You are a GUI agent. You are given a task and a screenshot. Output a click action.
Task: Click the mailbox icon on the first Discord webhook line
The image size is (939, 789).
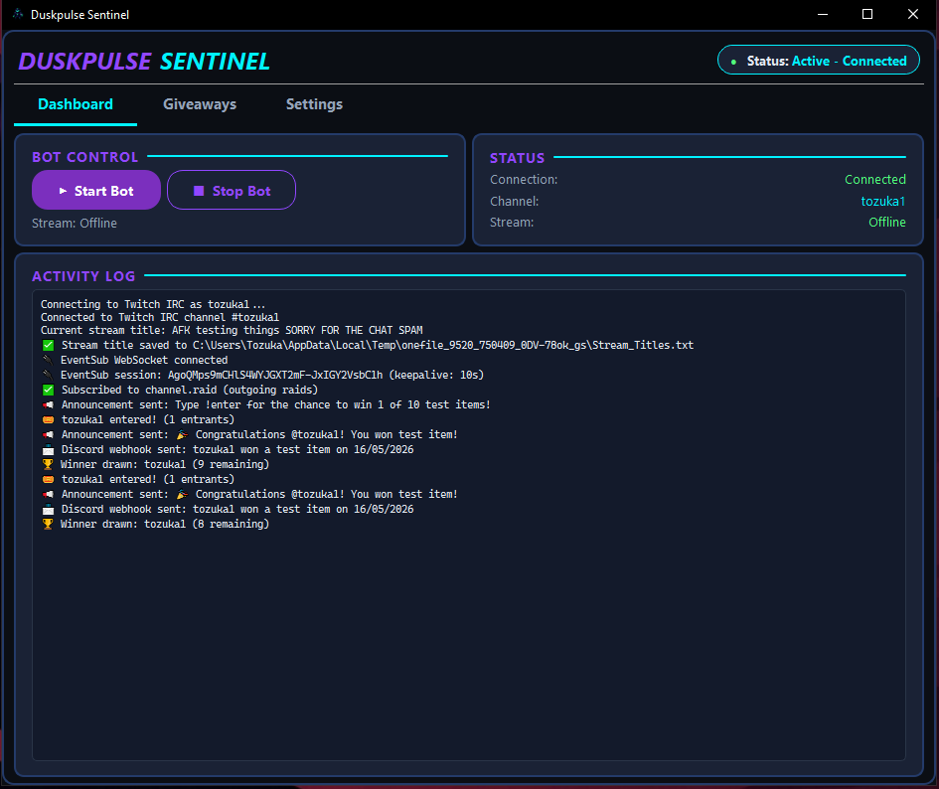click(x=49, y=449)
